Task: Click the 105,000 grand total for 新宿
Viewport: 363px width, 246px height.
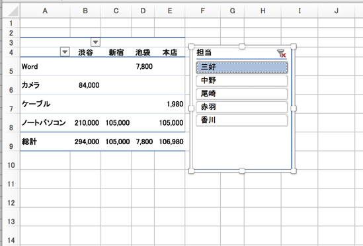Action: coord(118,142)
